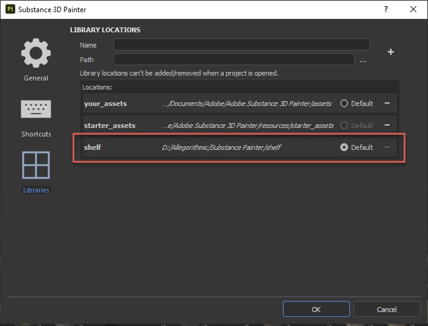Click the OK button
The height and width of the screenshot is (326, 428).
point(316,309)
